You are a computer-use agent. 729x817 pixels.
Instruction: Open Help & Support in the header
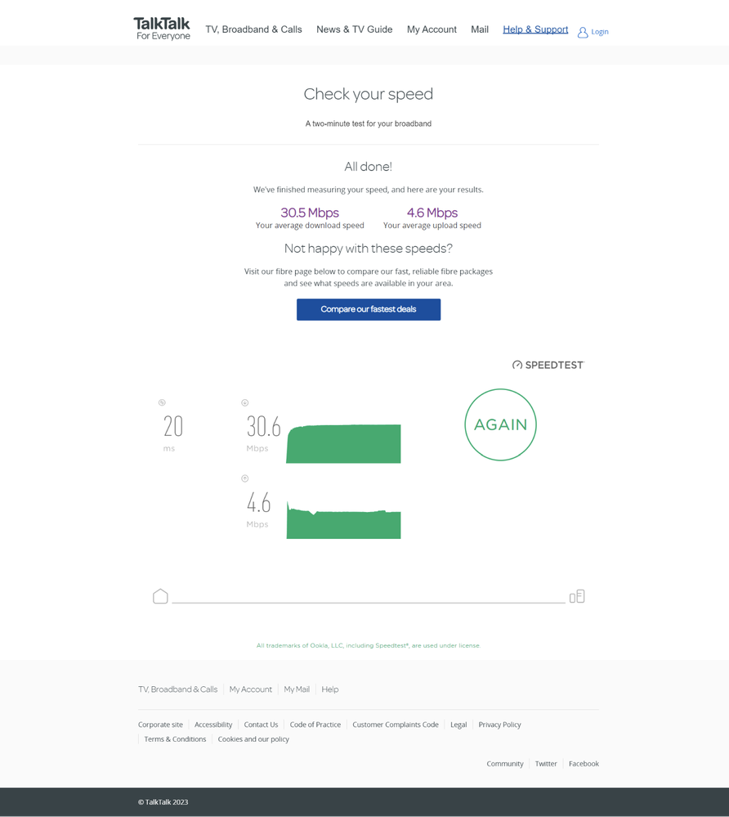(x=535, y=29)
